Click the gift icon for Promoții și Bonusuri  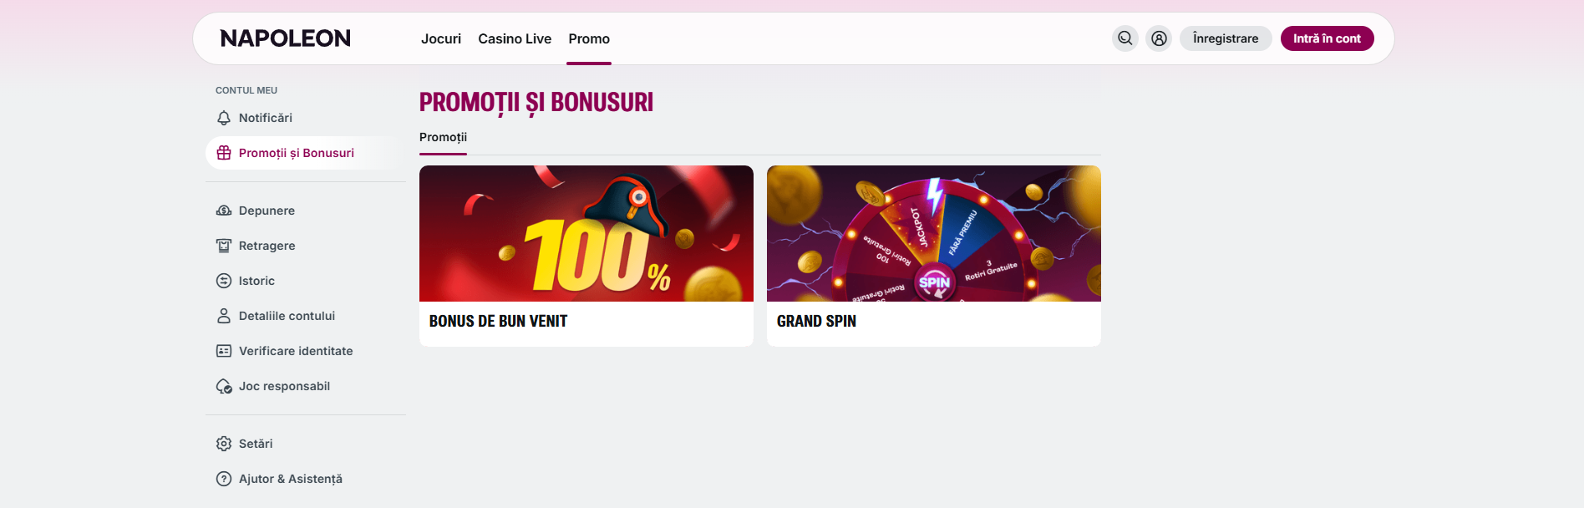[x=224, y=153]
